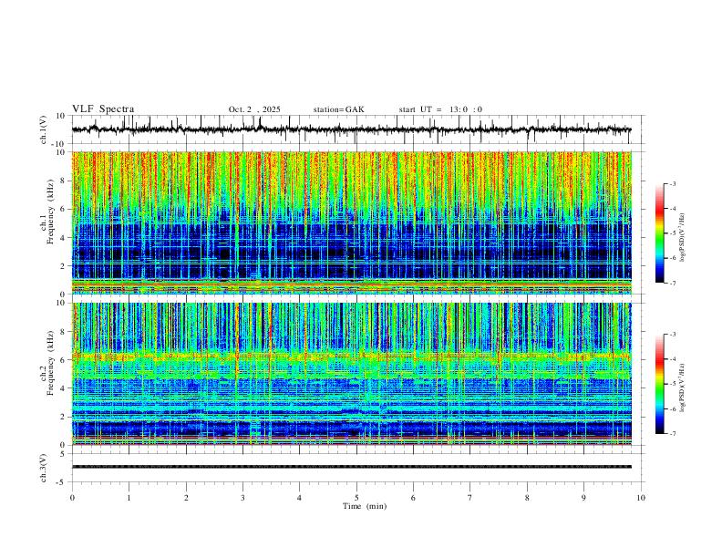
Task: Click the "6" kHz tick on ch.1 frequency axis
Action: [x=64, y=209]
